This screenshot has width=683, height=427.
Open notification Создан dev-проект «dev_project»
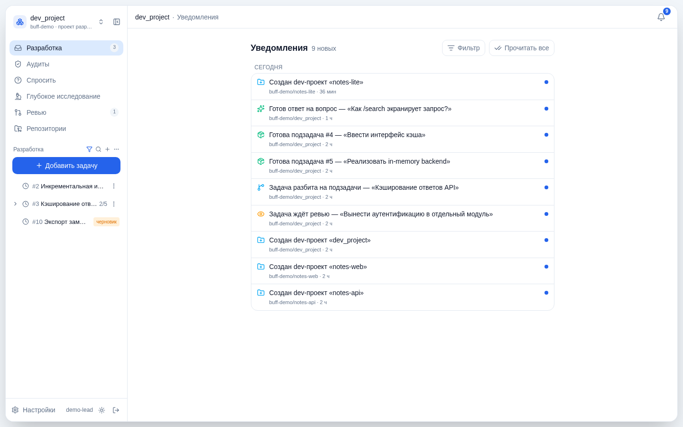click(403, 245)
